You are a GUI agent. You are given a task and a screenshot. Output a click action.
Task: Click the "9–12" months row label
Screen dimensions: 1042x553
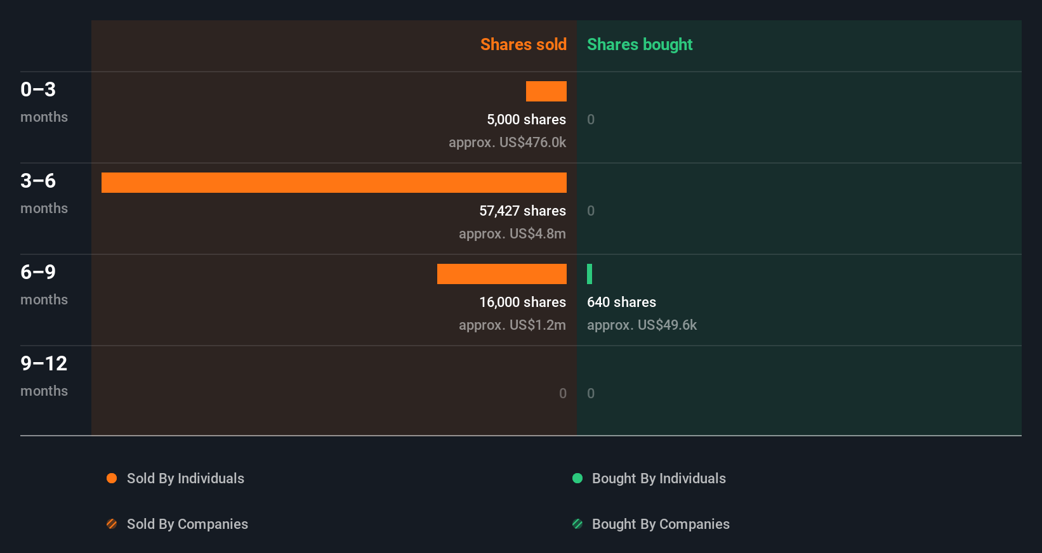[x=44, y=363]
